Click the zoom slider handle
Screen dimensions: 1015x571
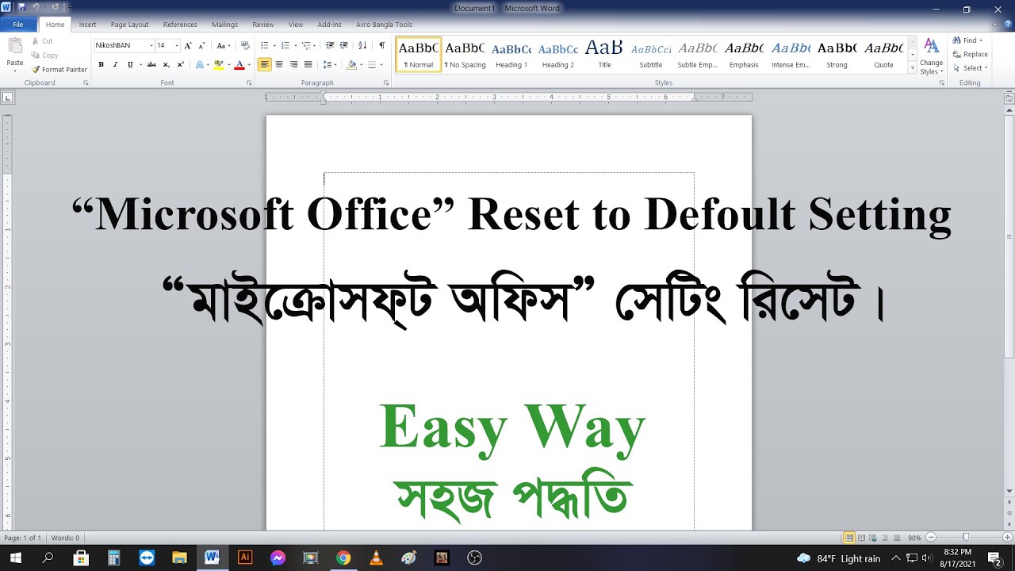click(965, 538)
